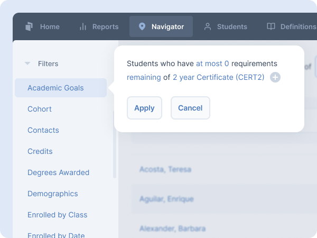Select the Cohort filter
The height and width of the screenshot is (238, 317).
[x=40, y=109]
